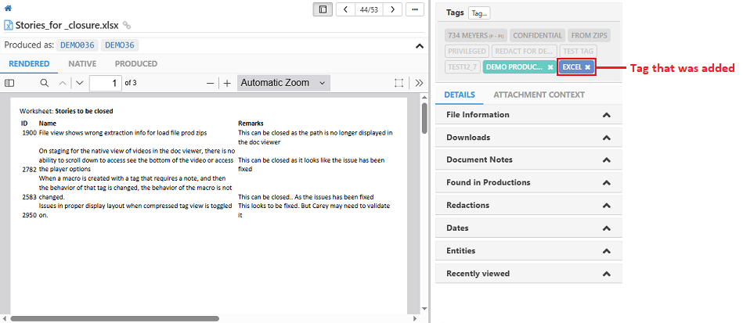Zoom out with the minus button
Image resolution: width=743 pixels, height=323 pixels.
tap(211, 84)
